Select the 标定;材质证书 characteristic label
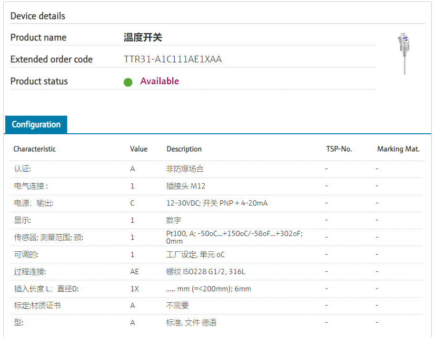The height and width of the screenshot is (337, 436). tap(37, 306)
